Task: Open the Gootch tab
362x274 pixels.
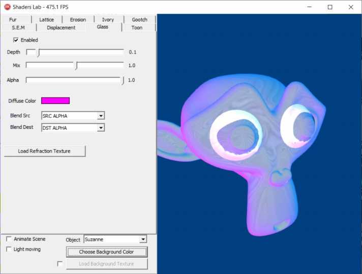Action: pyautogui.click(x=139, y=20)
